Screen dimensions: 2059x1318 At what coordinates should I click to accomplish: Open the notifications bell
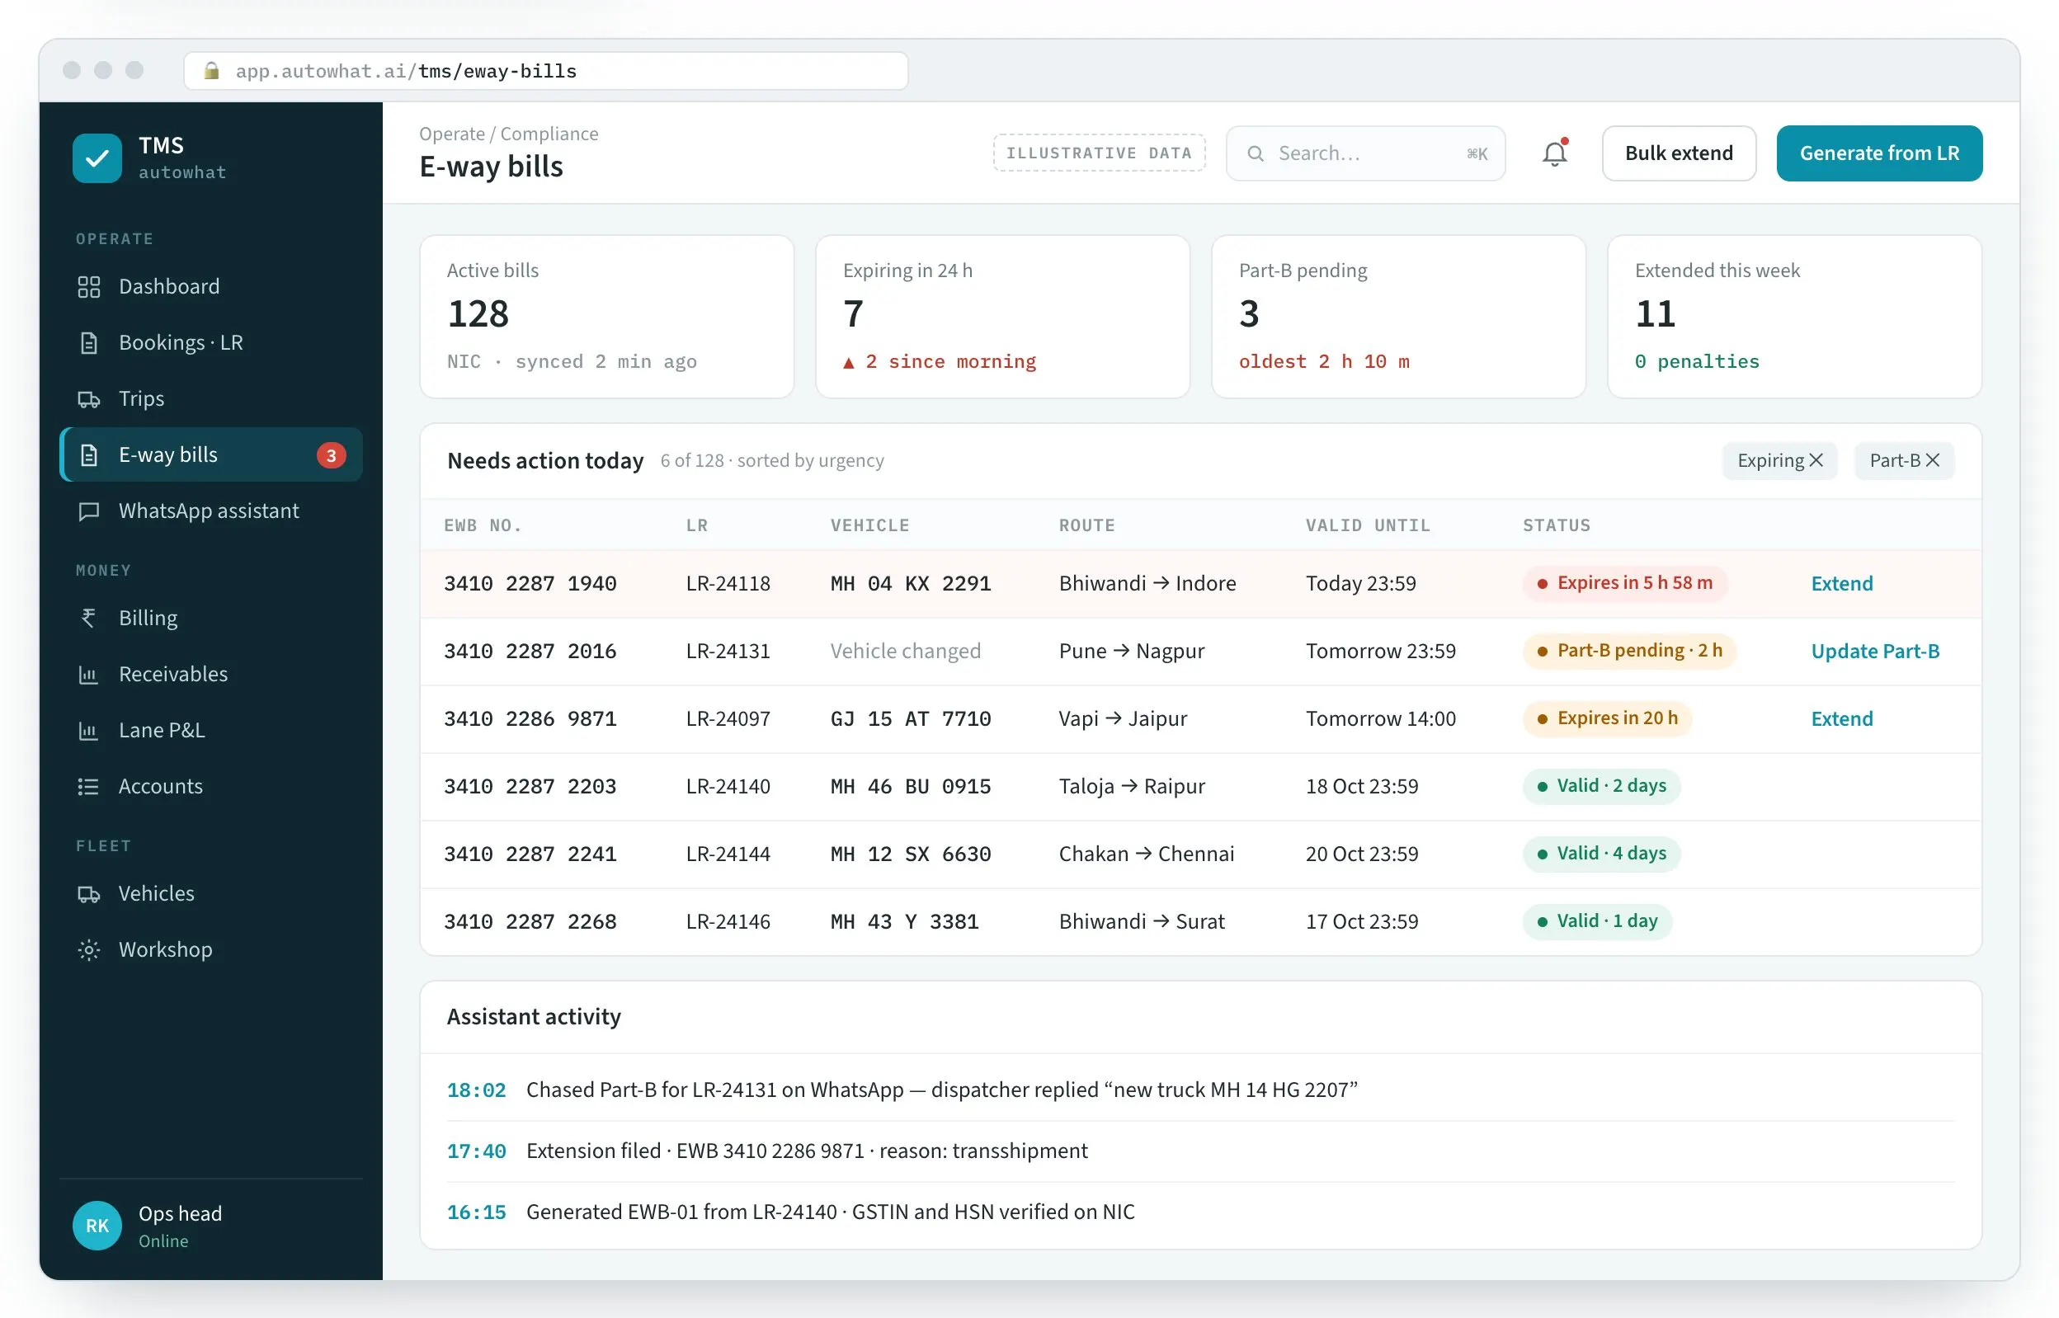click(1554, 153)
